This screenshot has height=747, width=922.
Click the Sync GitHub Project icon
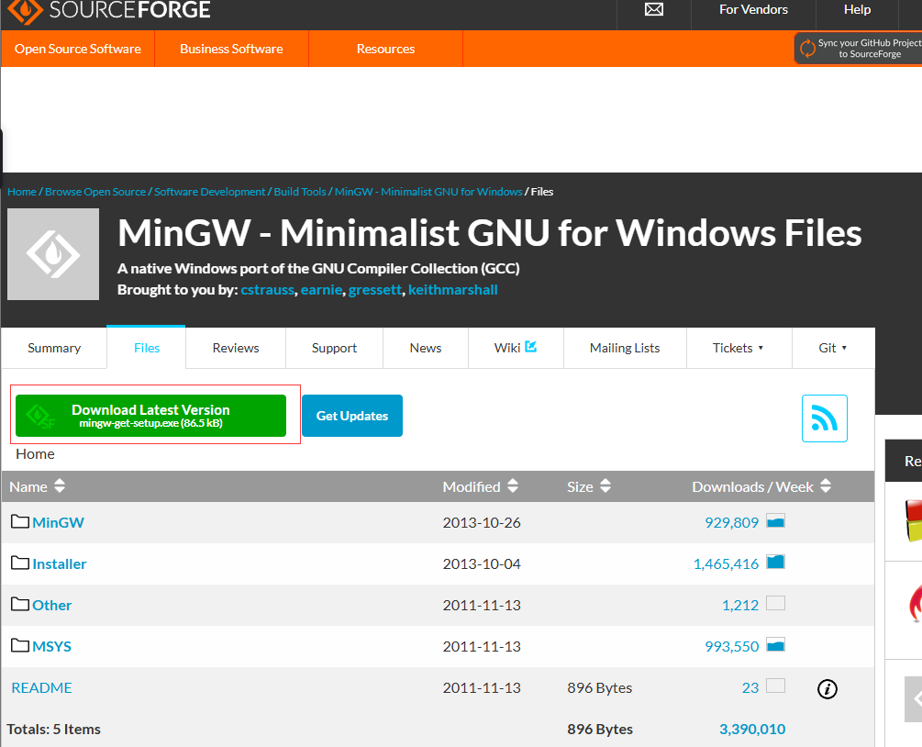[x=807, y=49]
